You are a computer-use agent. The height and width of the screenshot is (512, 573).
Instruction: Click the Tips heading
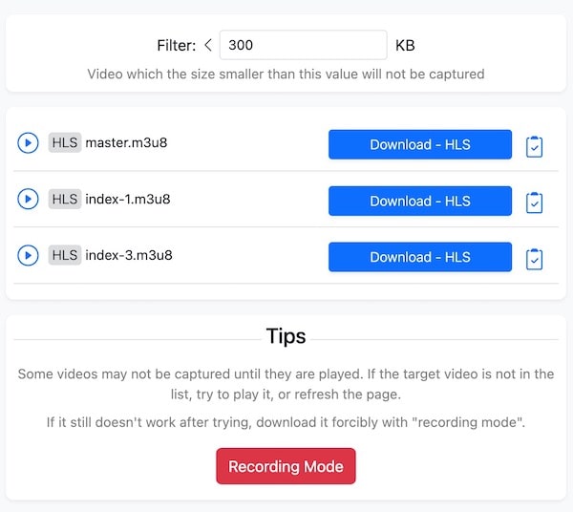click(286, 336)
